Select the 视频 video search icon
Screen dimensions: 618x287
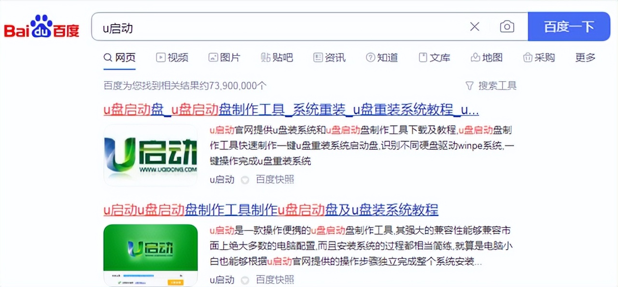(160, 57)
